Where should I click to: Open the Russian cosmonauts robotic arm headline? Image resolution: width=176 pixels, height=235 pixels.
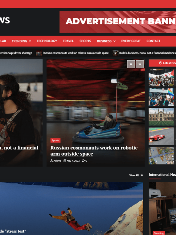(x=94, y=151)
